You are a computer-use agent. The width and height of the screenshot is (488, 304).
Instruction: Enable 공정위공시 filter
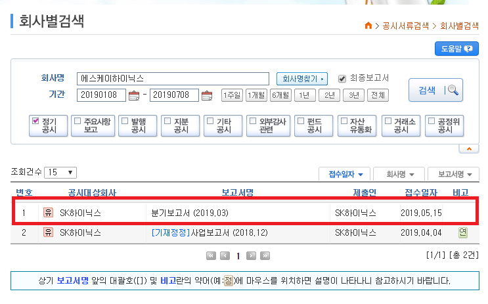[432, 121]
